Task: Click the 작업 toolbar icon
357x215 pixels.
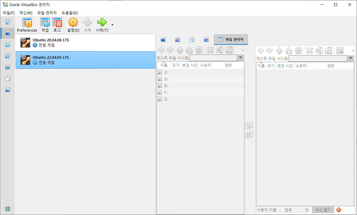Action: [x=45, y=25]
